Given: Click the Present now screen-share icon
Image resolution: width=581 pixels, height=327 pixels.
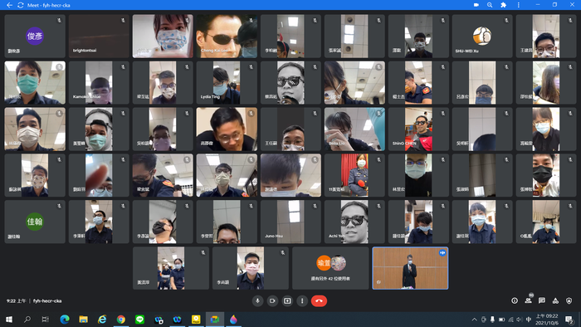Looking at the screenshot, I should tap(287, 300).
